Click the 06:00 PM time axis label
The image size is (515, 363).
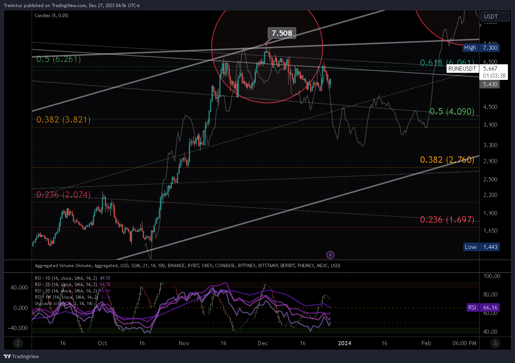tap(464, 343)
